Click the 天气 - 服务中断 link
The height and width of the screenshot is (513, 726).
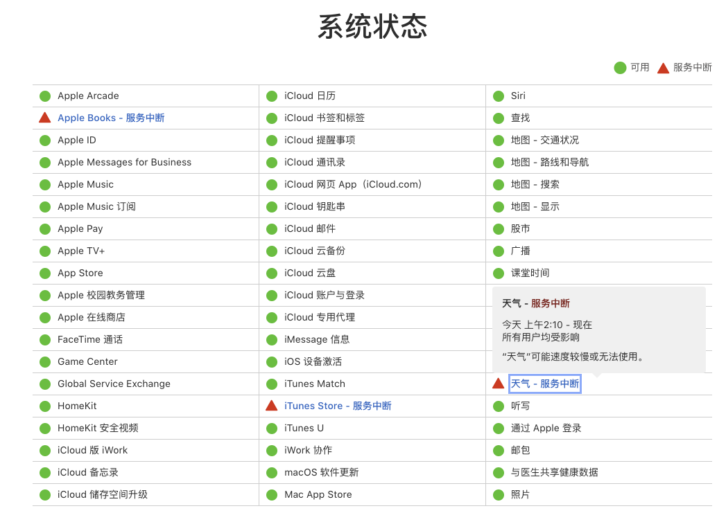pyautogui.click(x=545, y=384)
